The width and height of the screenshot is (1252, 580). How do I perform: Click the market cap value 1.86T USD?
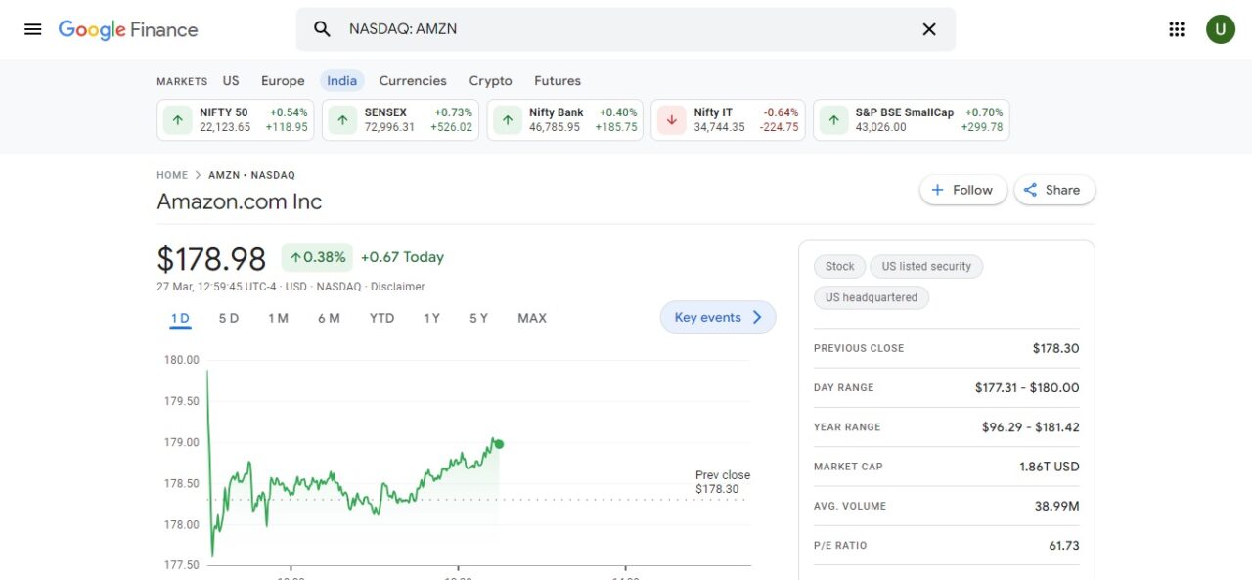coord(1050,467)
